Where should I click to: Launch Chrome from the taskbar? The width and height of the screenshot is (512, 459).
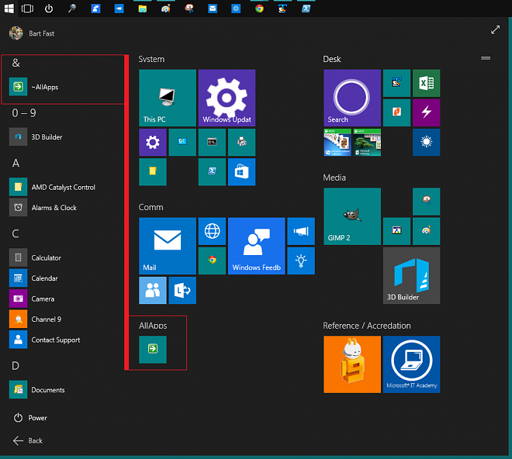(259, 8)
